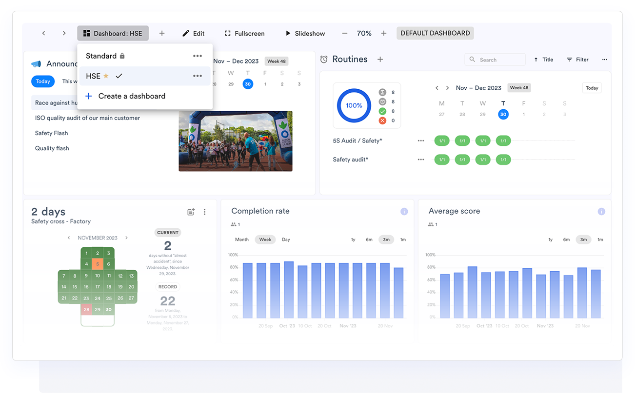635x401 pixels.
Task: Zoom out with the minus icon
Action: (x=345, y=33)
